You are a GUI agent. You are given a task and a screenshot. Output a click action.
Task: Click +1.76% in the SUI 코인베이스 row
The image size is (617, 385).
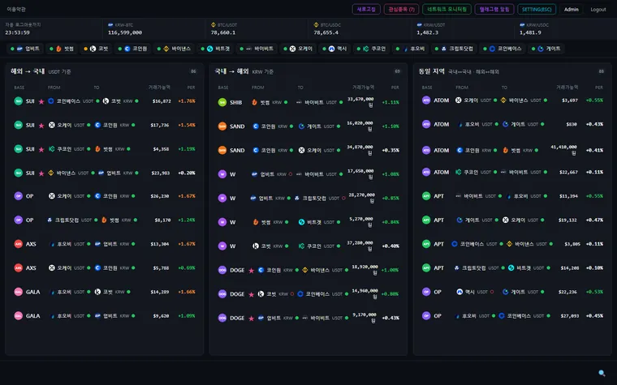point(187,101)
